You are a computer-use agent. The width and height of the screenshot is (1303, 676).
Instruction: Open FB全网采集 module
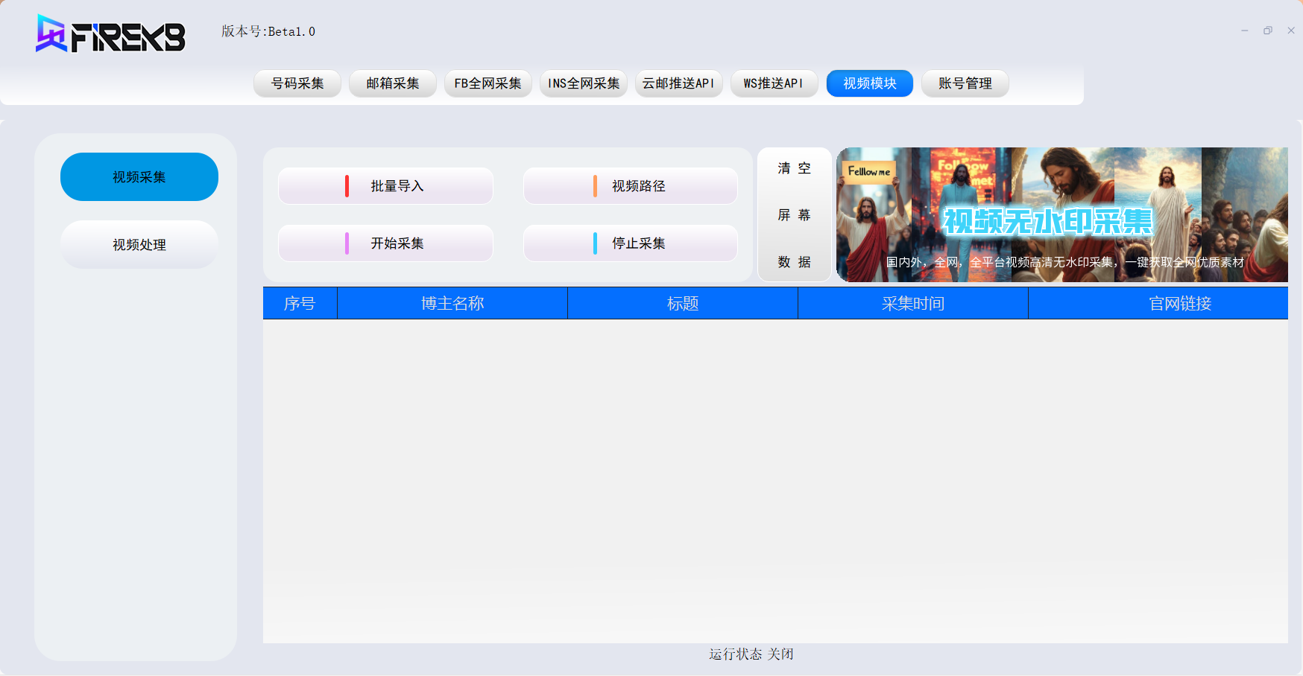tap(488, 83)
